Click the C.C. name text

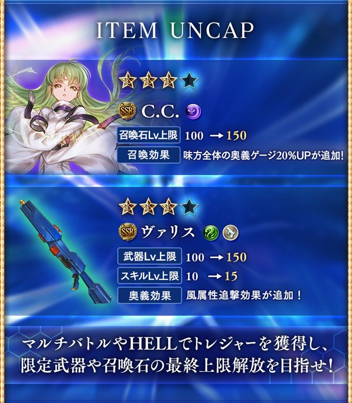pyautogui.click(x=160, y=112)
